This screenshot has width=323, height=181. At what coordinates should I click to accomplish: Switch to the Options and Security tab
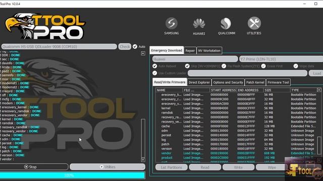pyautogui.click(x=228, y=82)
